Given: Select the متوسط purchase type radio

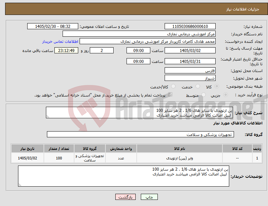Looking at the screenshot, I should pos(203,95).
